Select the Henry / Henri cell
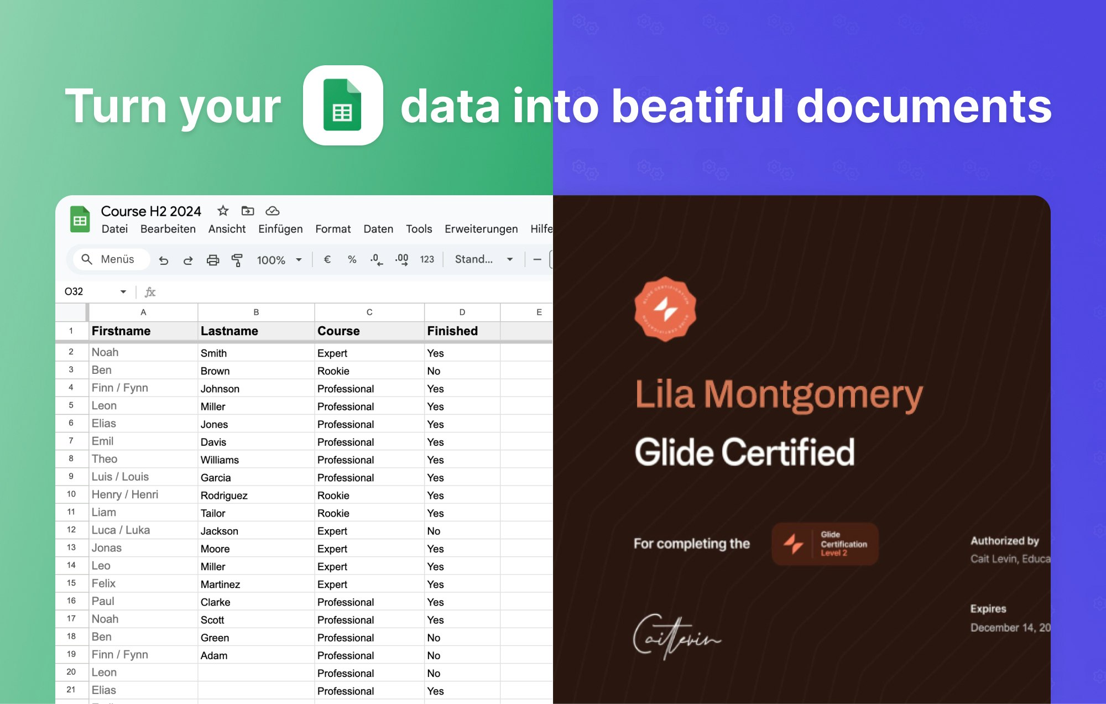This screenshot has height=704, width=1106. click(x=143, y=494)
